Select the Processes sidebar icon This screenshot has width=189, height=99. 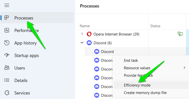7,18
